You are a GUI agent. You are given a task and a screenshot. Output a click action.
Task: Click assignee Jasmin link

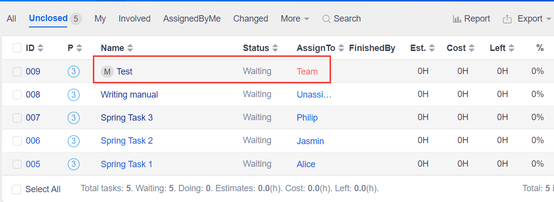(x=310, y=141)
